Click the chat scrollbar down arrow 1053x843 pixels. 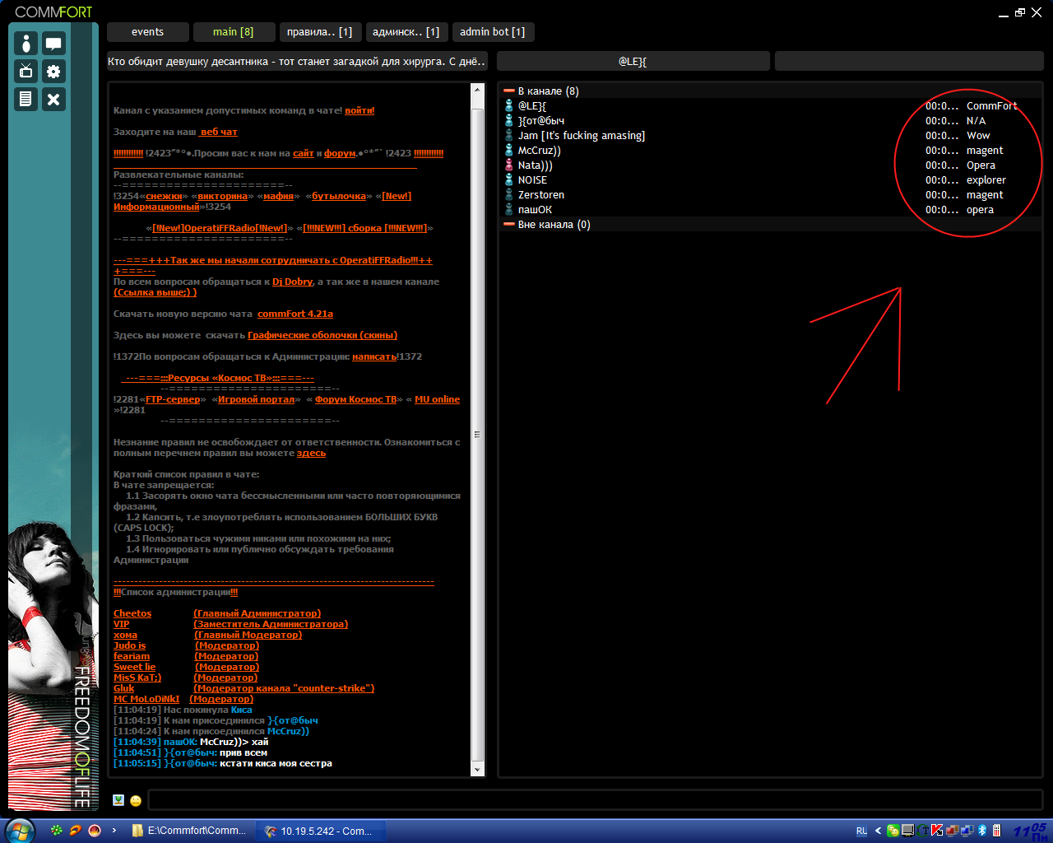click(x=477, y=769)
